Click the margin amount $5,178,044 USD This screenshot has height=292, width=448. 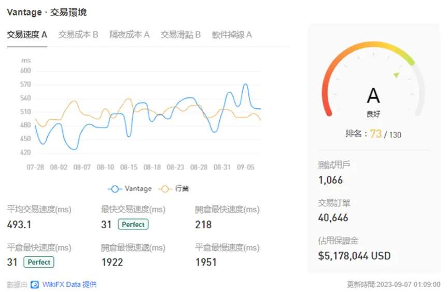(x=354, y=256)
